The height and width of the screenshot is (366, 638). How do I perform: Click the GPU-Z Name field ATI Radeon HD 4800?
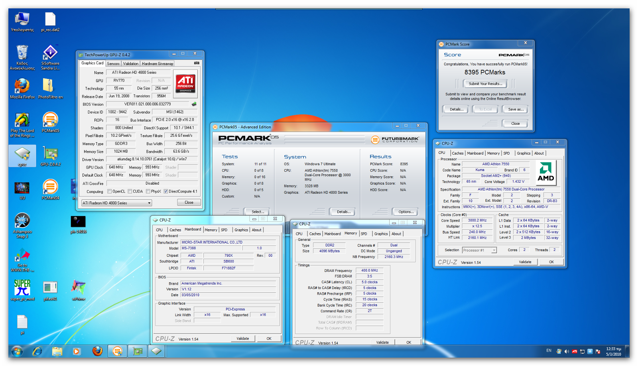(x=138, y=73)
